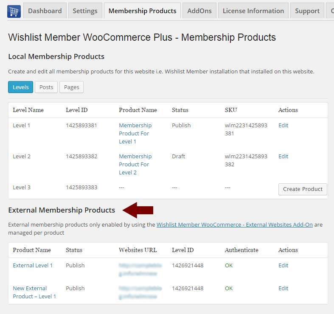
Task: Open Membership Product For Level 1 link
Action: tap(135, 133)
